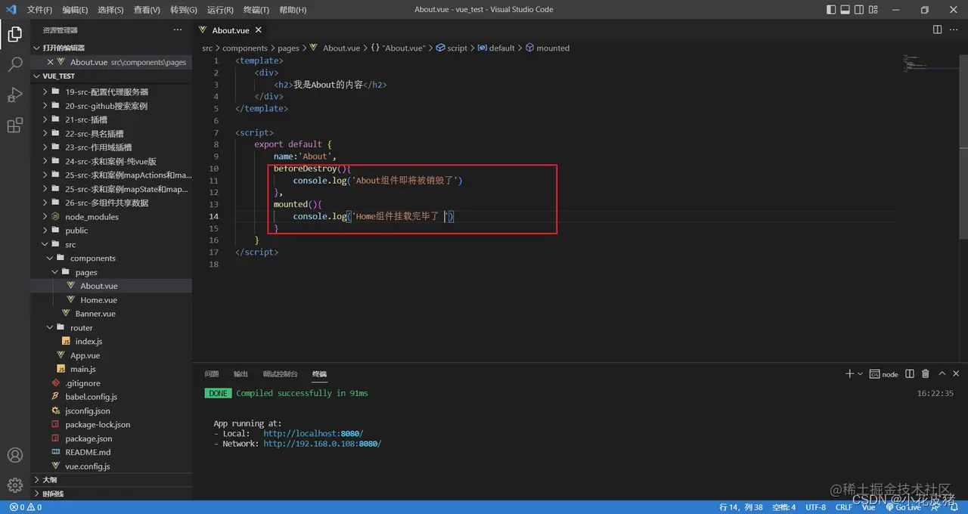This screenshot has height=514, width=968.
Task: Start Go Live server from status bar
Action: 903,507
